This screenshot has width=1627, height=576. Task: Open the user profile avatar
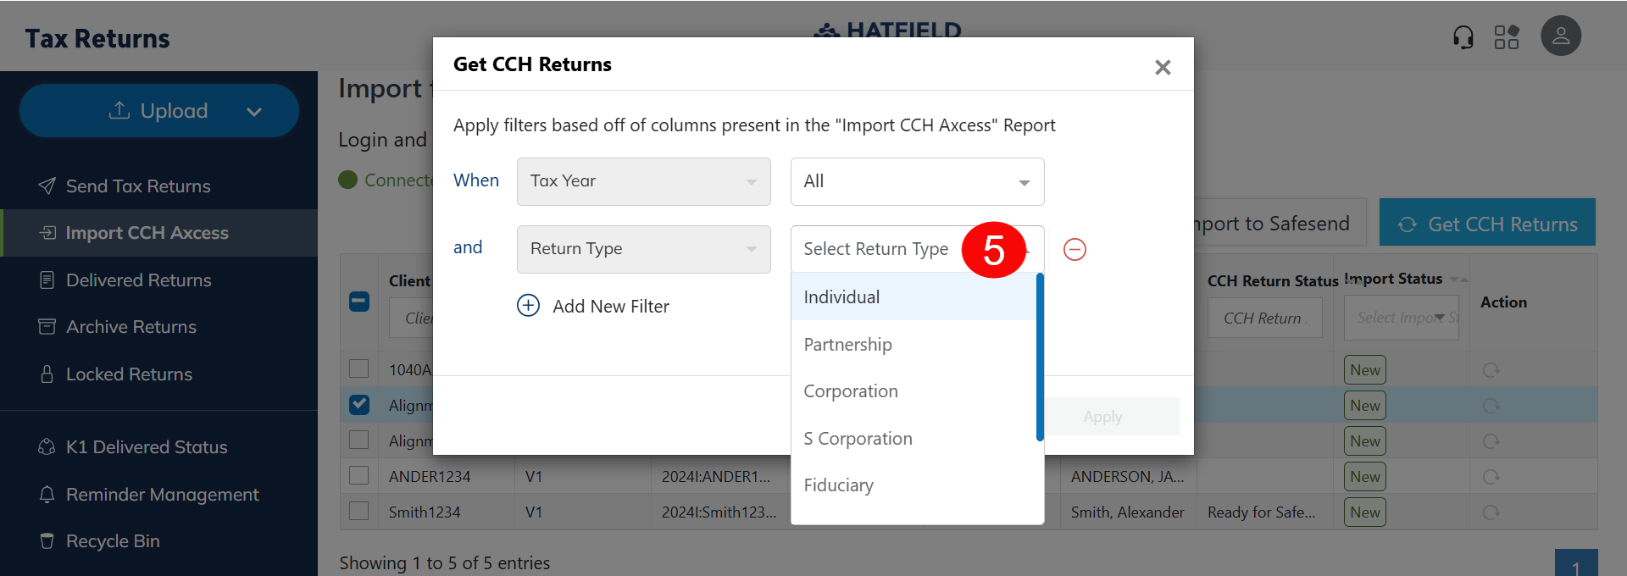coord(1561,36)
